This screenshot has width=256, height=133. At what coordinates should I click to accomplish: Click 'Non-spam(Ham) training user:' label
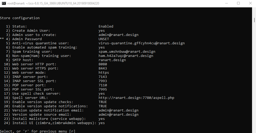click(x=42, y=56)
